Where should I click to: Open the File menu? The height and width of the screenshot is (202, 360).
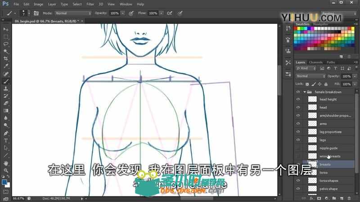point(16,4)
